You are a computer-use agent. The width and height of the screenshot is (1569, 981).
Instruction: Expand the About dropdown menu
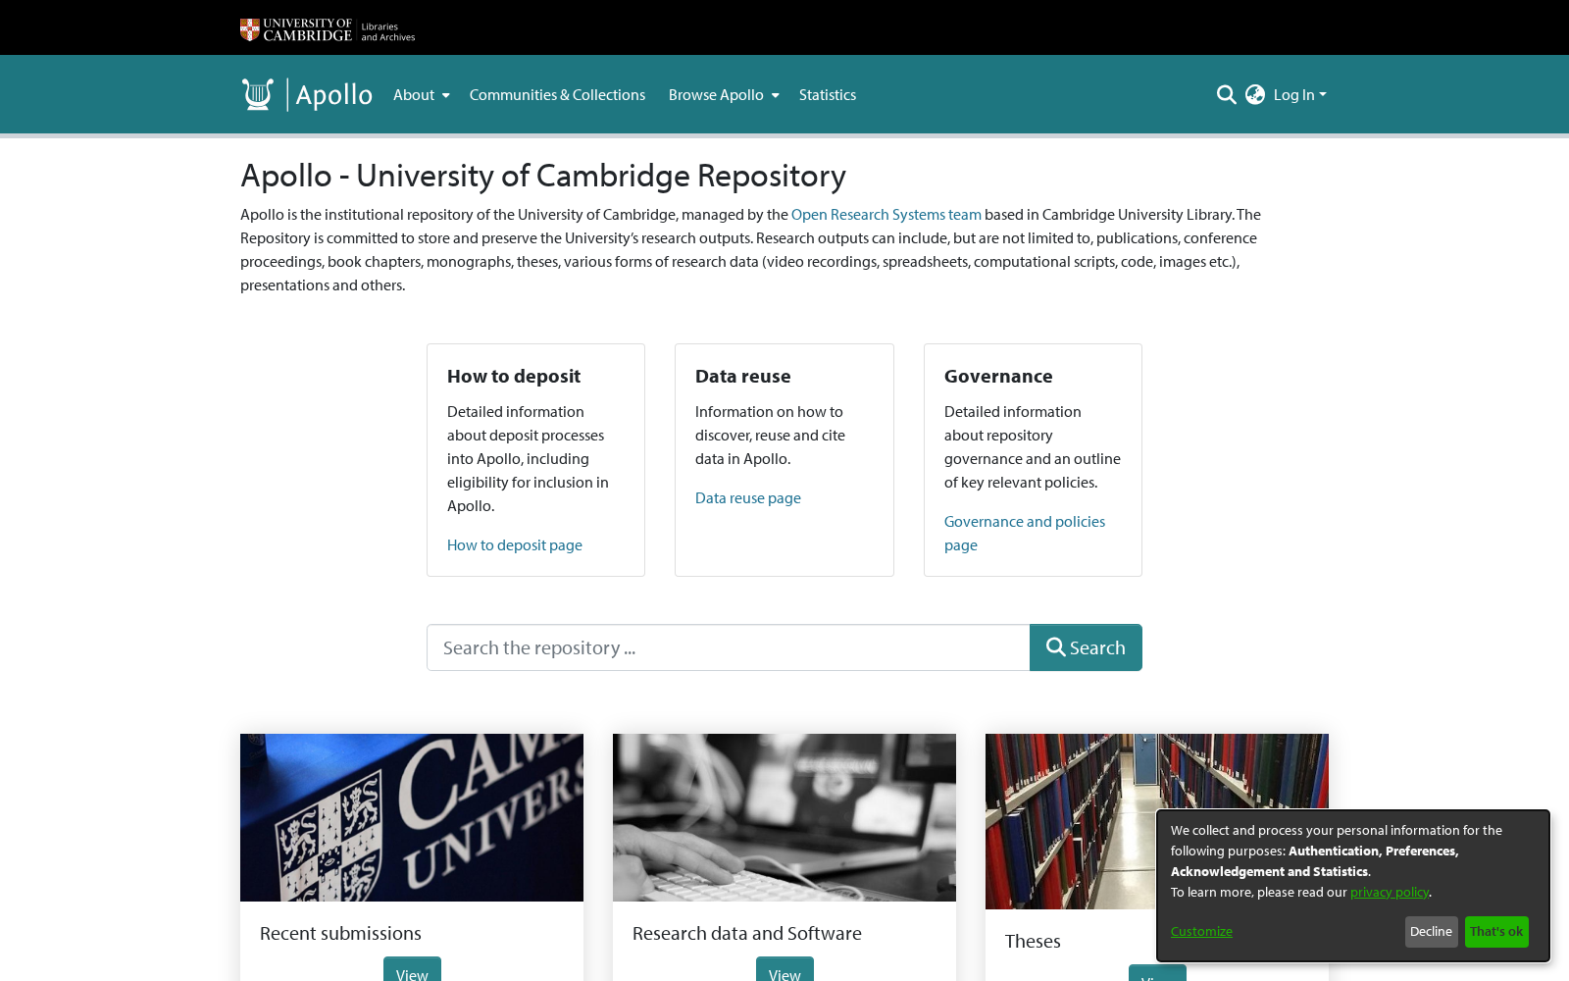[422, 95]
